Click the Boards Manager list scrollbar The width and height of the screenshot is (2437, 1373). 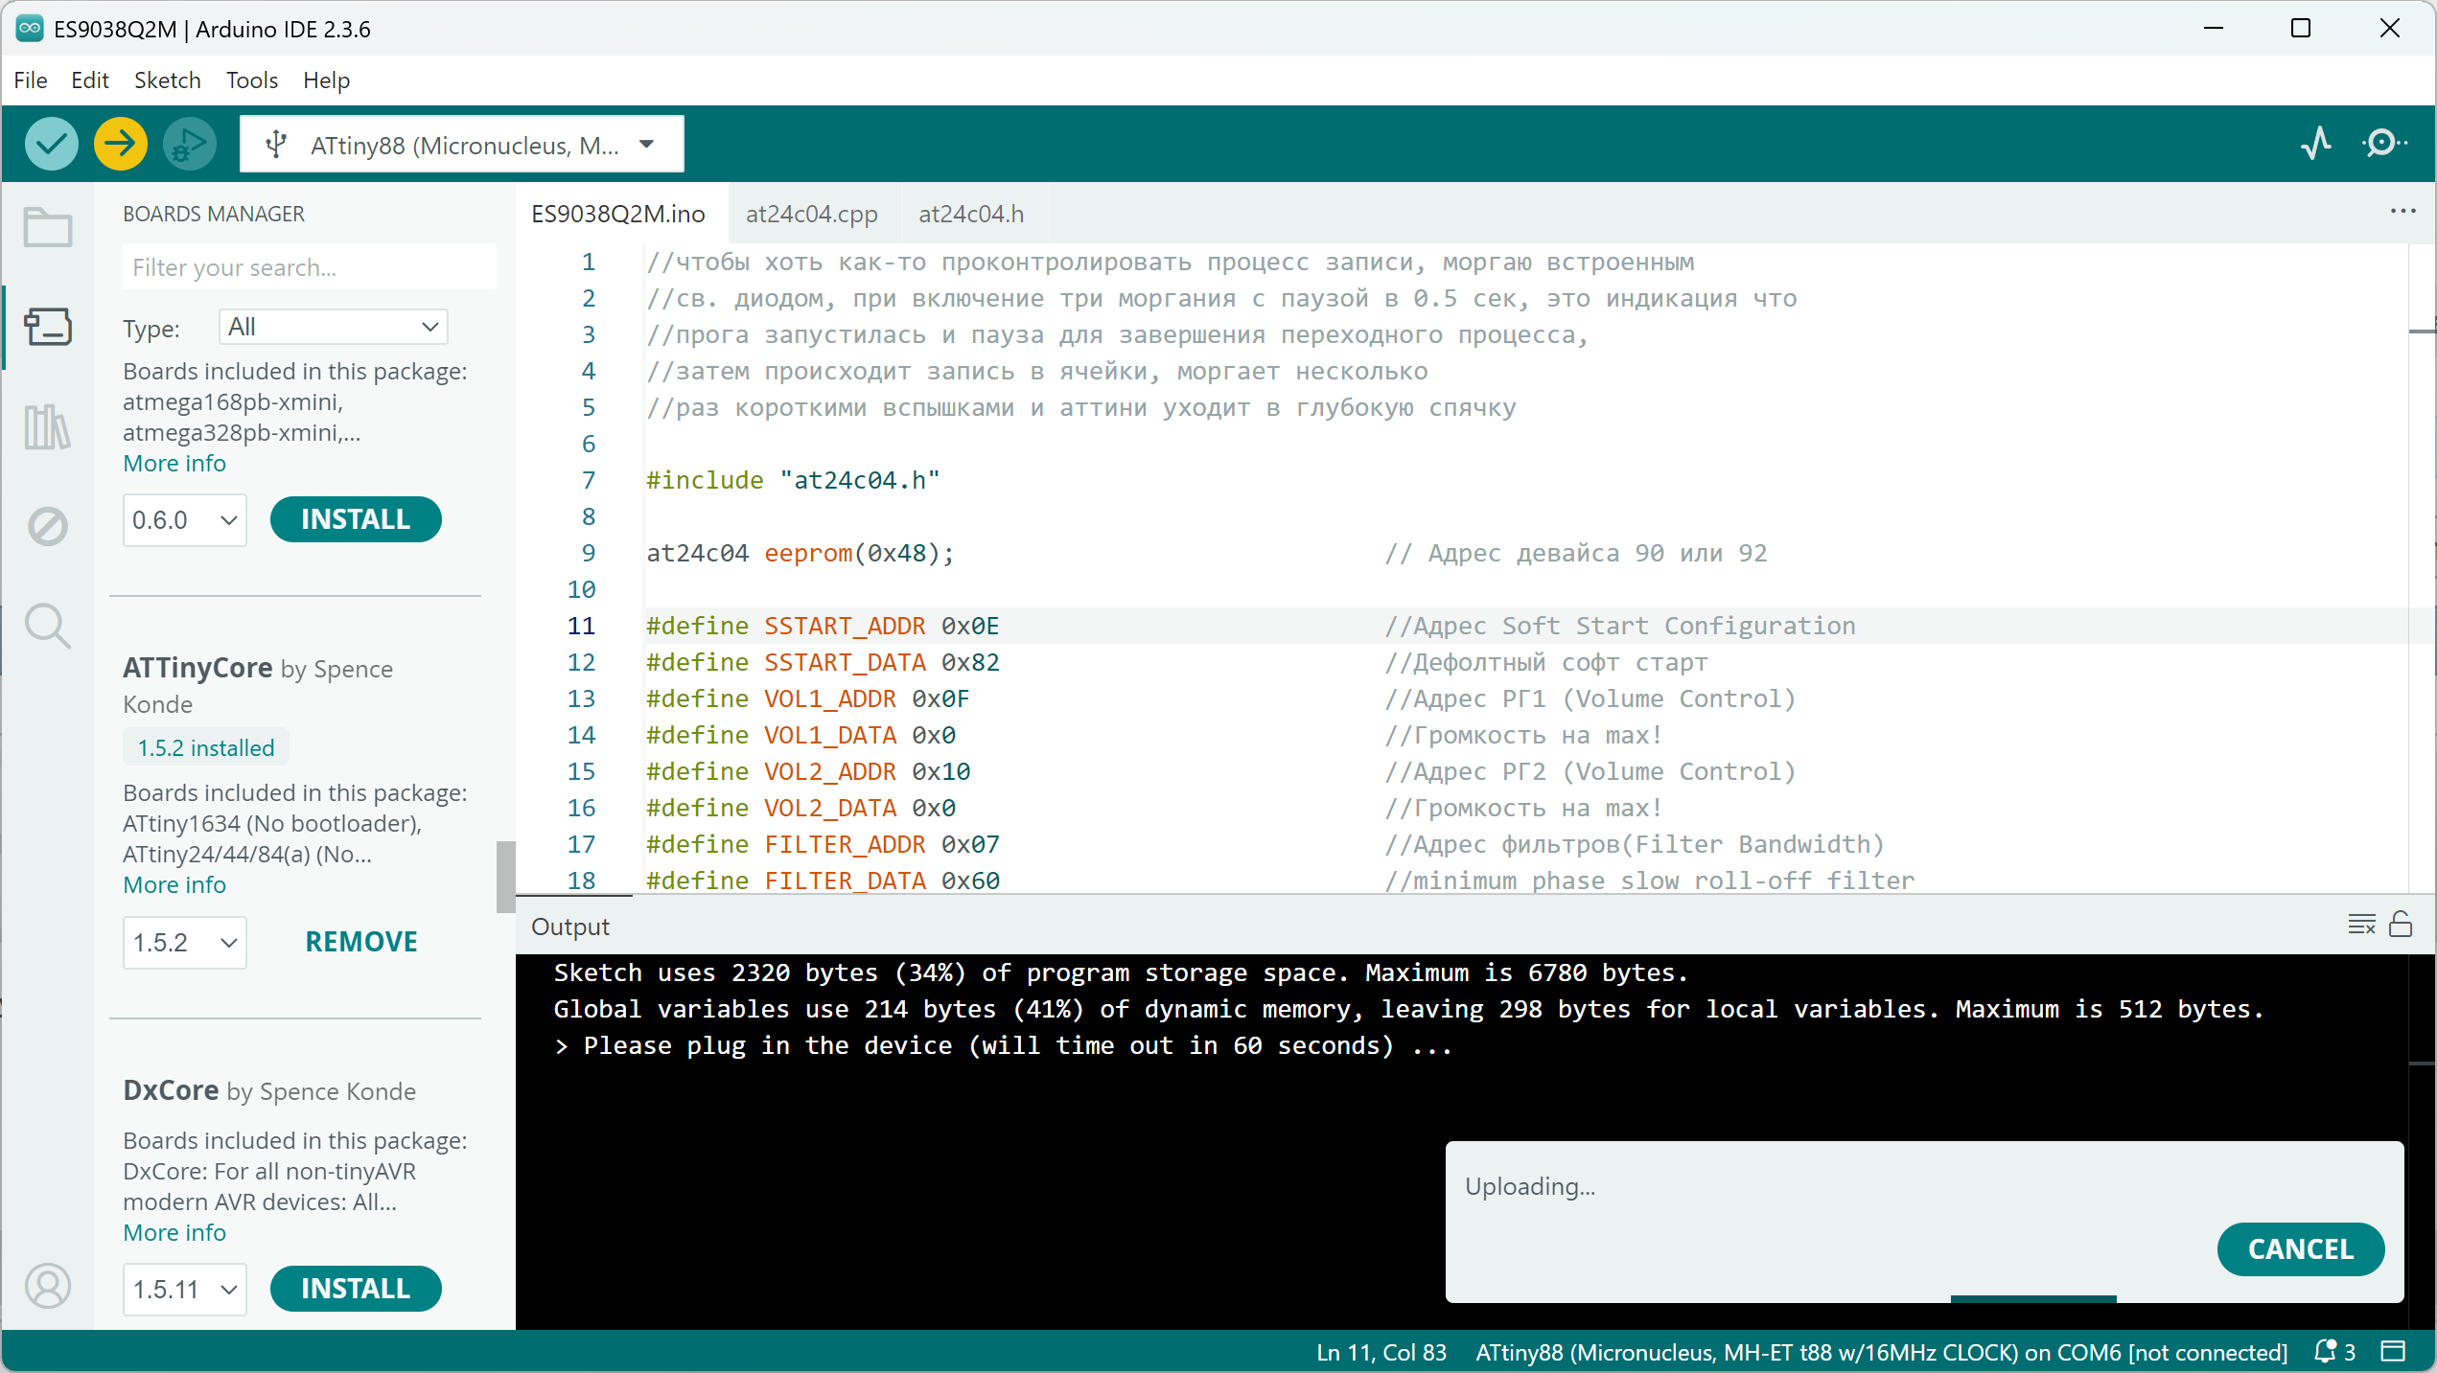pyautogui.click(x=505, y=877)
